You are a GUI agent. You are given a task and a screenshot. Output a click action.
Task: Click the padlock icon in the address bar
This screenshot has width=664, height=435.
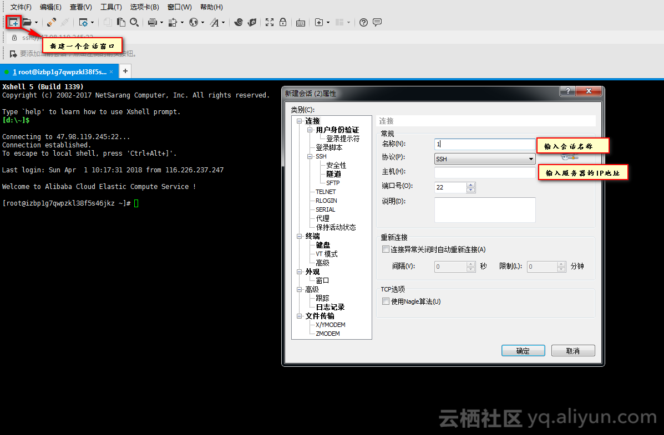[14, 38]
